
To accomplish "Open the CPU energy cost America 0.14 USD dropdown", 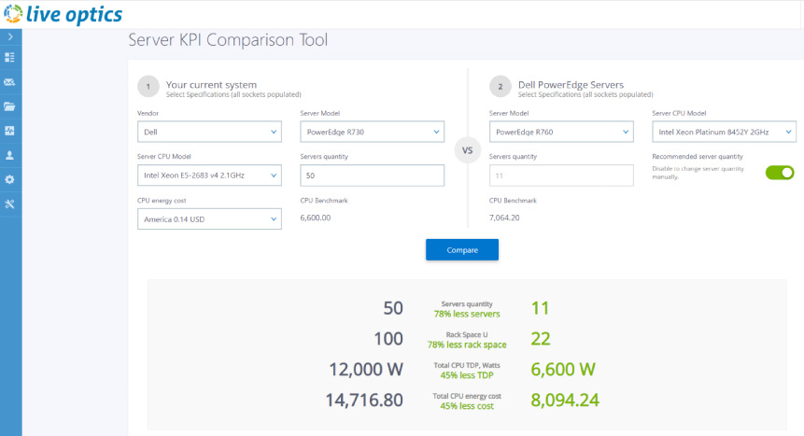I will pyautogui.click(x=209, y=219).
